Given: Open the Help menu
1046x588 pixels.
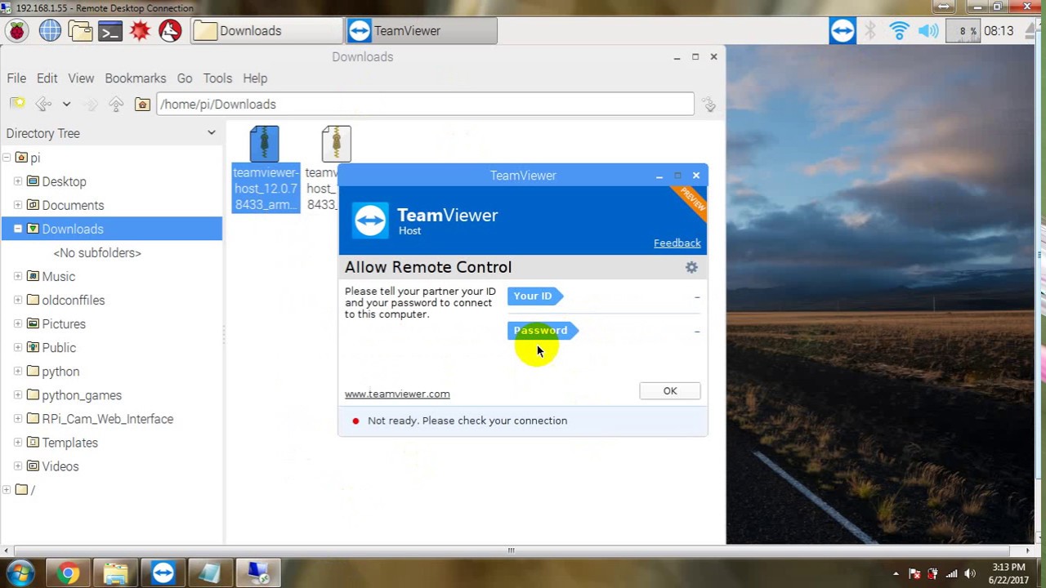Looking at the screenshot, I should 255,78.
